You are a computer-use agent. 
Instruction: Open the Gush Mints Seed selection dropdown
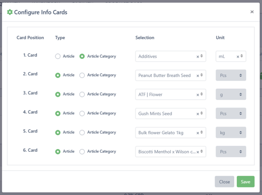pyautogui.click(x=202, y=113)
